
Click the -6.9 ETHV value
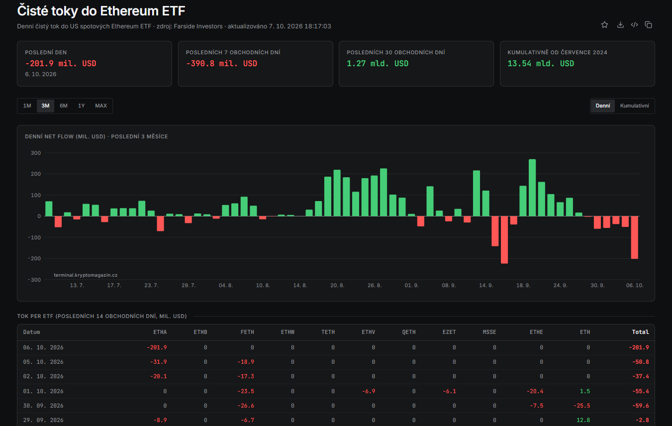[x=368, y=391]
